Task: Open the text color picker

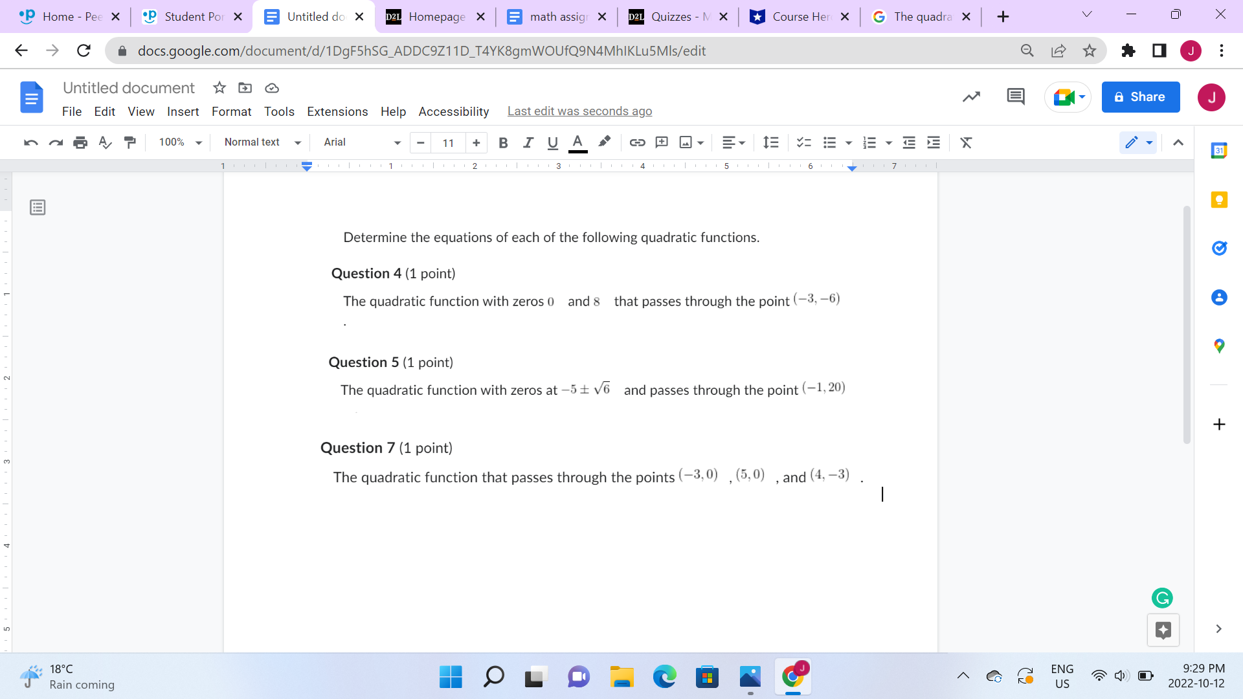Action: 577,142
